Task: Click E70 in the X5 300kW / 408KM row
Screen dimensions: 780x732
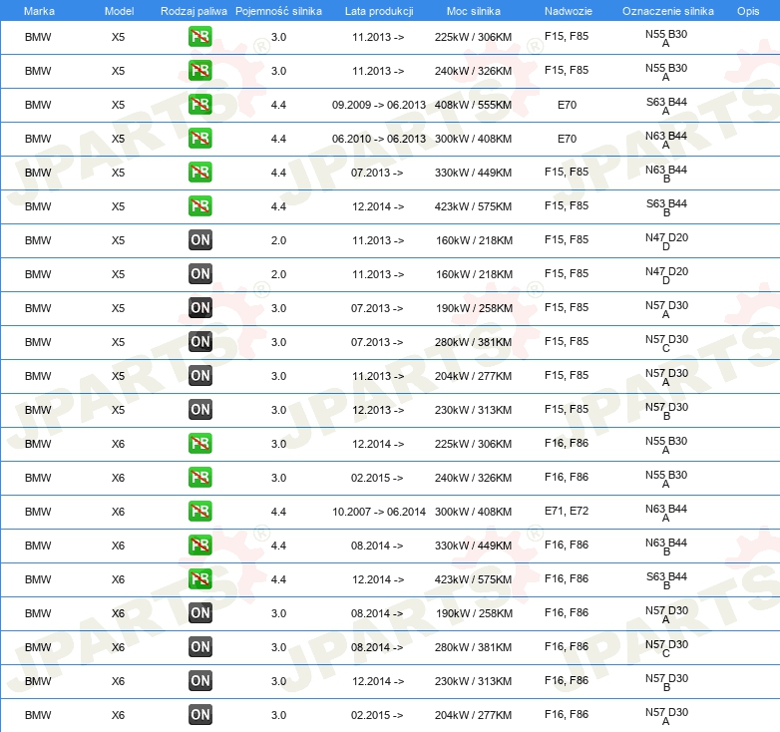Action: point(567,139)
